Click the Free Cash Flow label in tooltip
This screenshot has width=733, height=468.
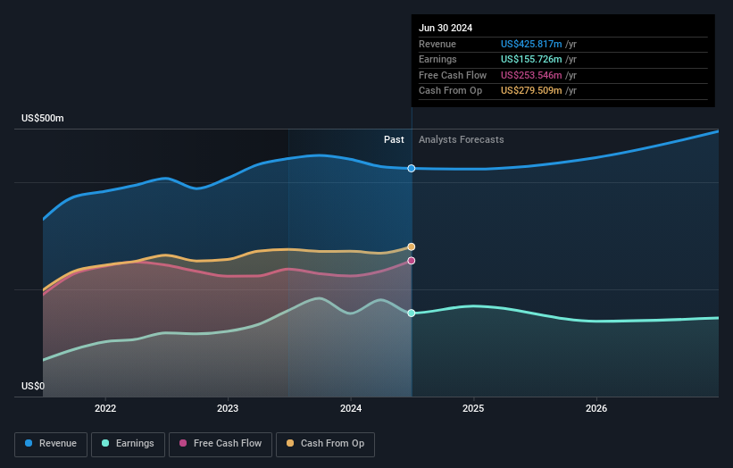point(453,75)
